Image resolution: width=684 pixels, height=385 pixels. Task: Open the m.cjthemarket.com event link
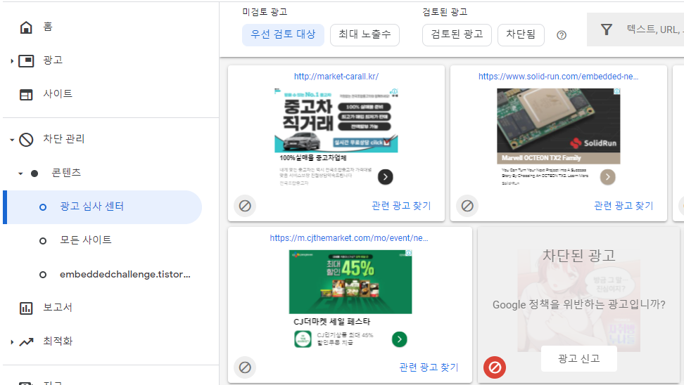[349, 237]
